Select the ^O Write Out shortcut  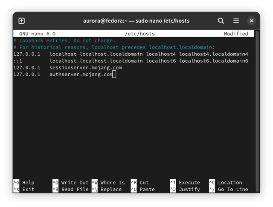click(x=70, y=182)
